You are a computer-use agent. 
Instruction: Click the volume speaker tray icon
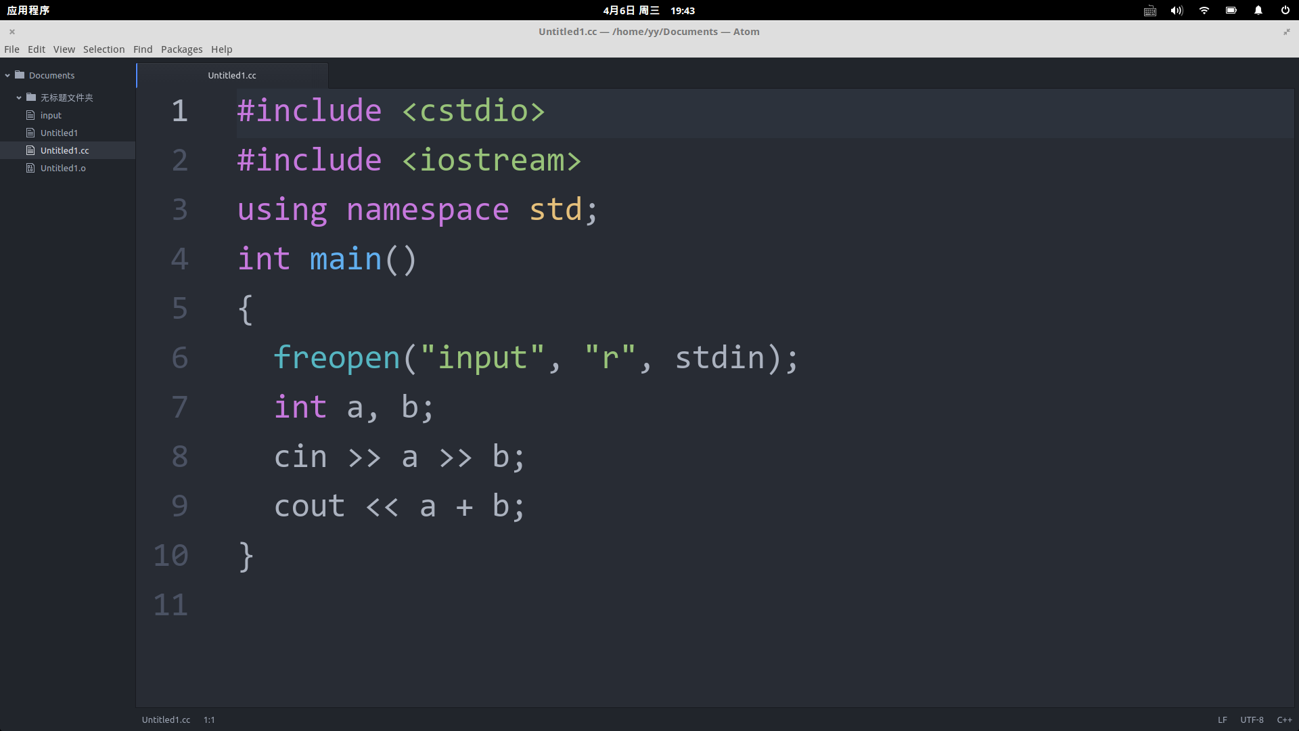[x=1177, y=10]
